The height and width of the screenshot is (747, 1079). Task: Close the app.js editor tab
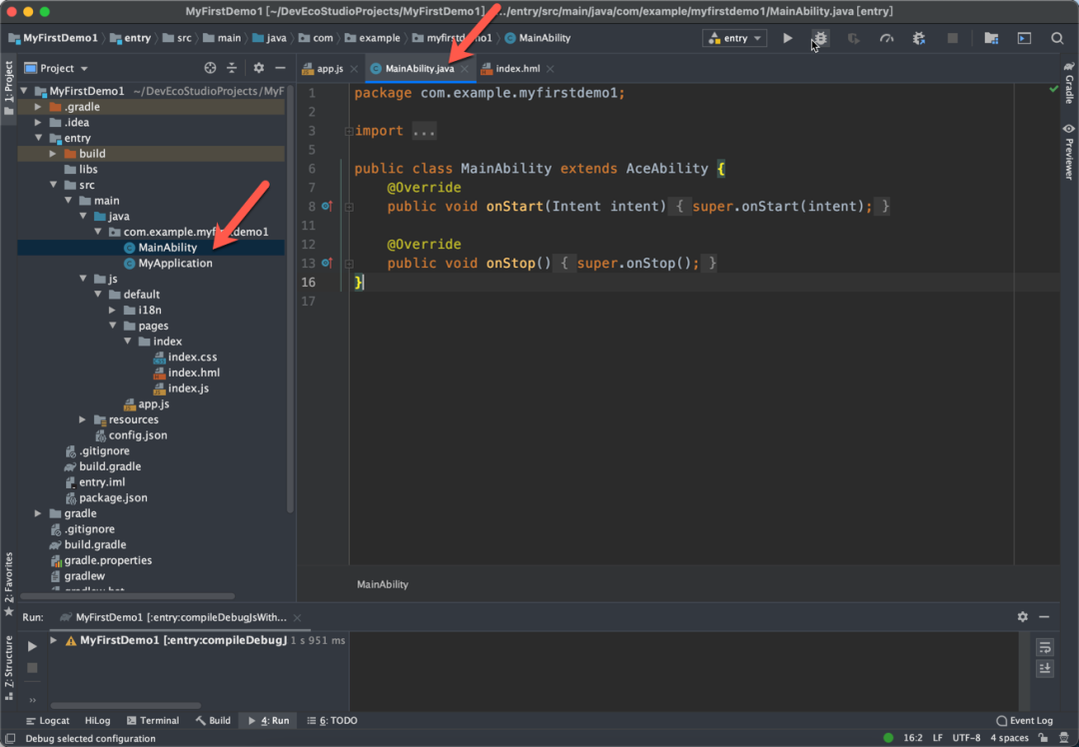[354, 69]
